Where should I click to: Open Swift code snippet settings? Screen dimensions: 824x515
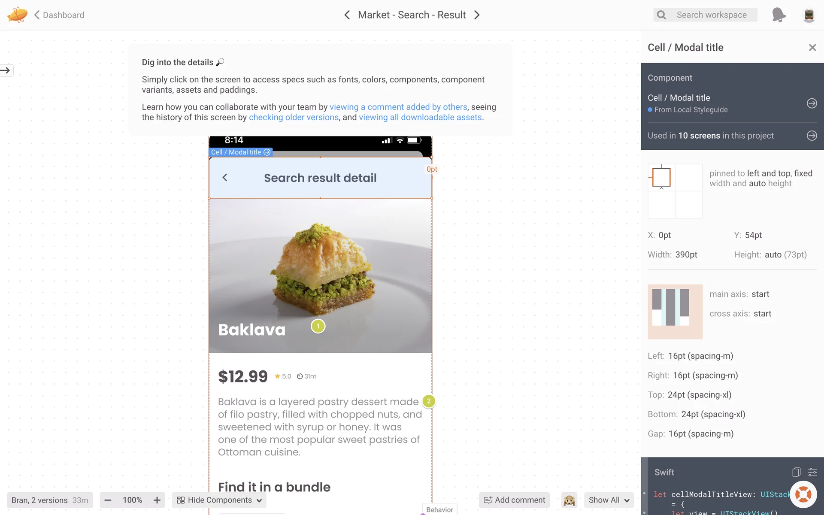pos(812,472)
